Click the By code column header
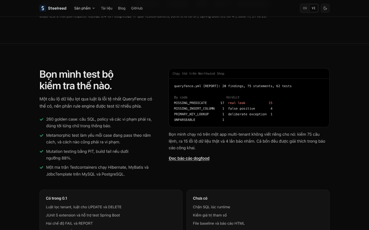The width and height of the screenshot is (369, 230). [181, 98]
